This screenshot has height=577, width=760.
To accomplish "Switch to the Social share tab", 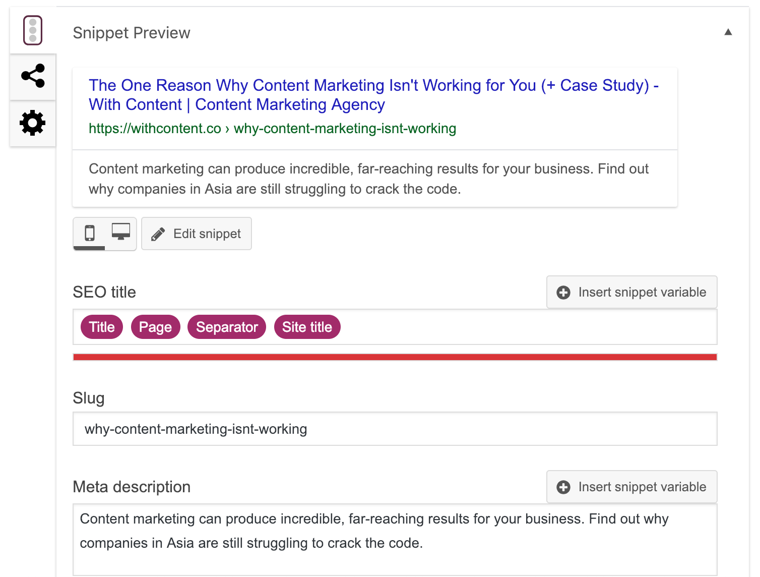I will tap(33, 76).
